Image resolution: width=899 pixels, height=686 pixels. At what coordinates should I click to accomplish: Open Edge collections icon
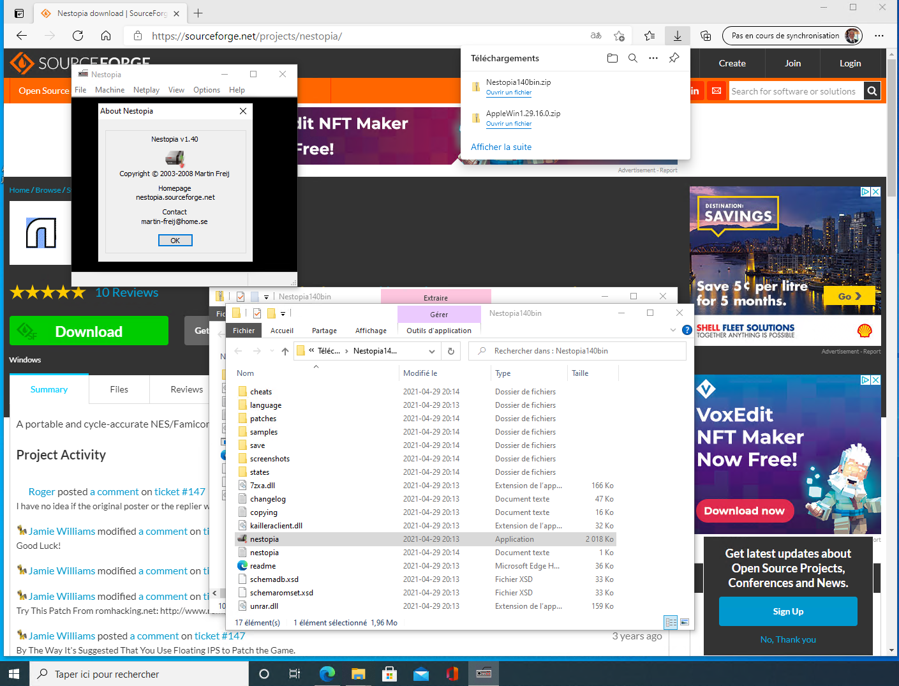tap(706, 36)
